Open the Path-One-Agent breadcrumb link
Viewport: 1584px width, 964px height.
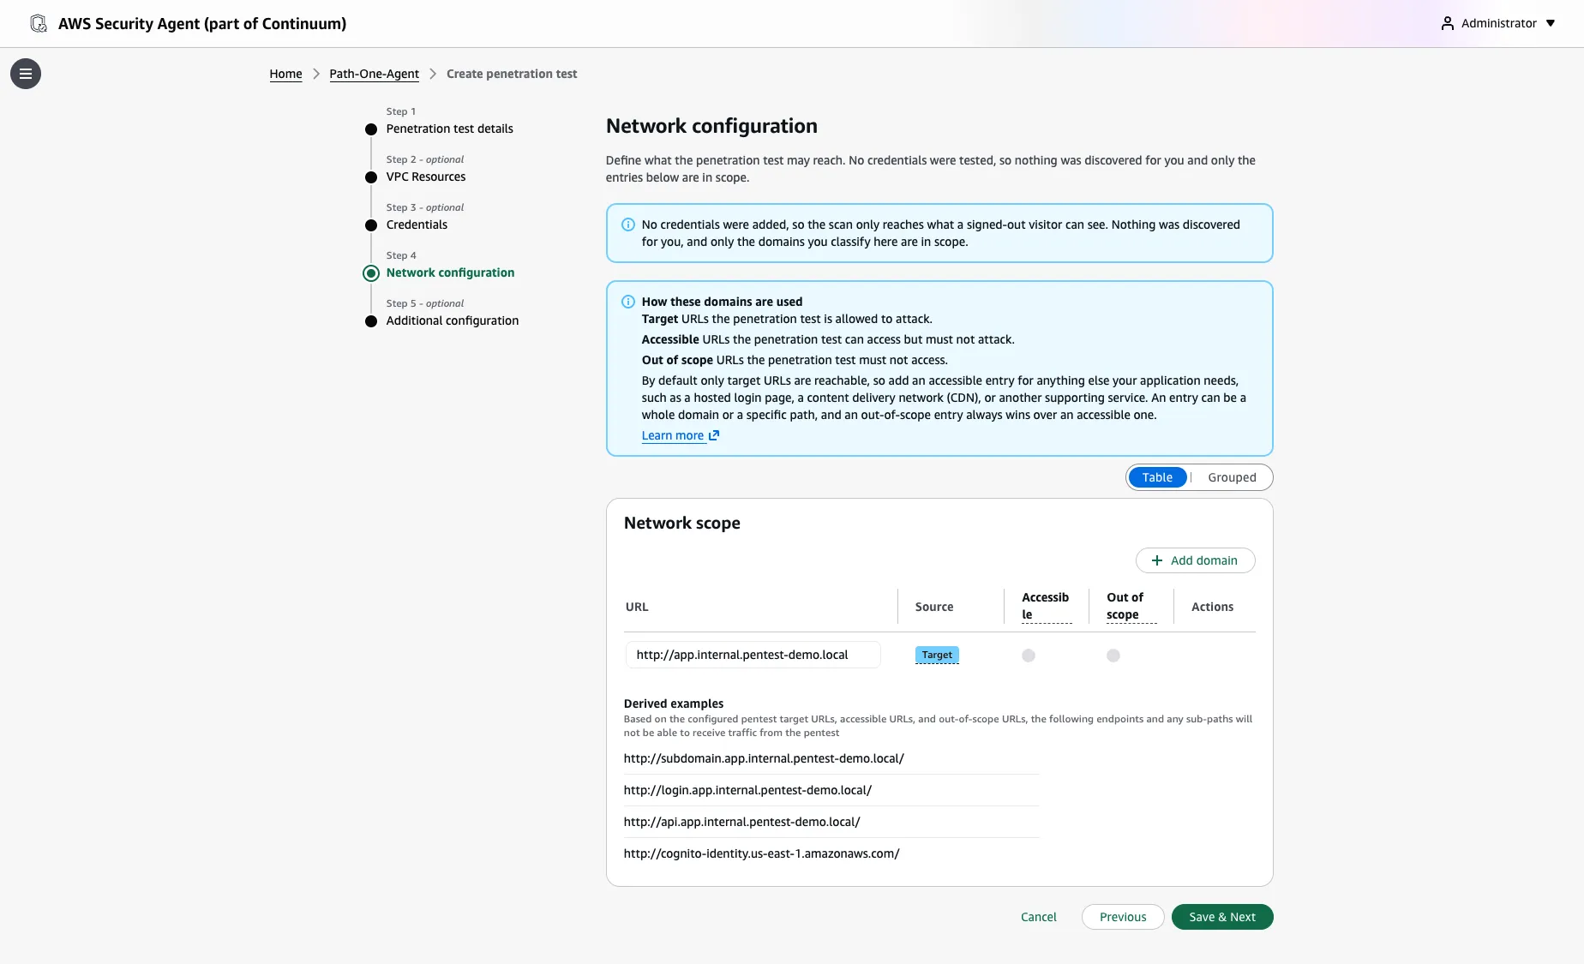point(374,74)
